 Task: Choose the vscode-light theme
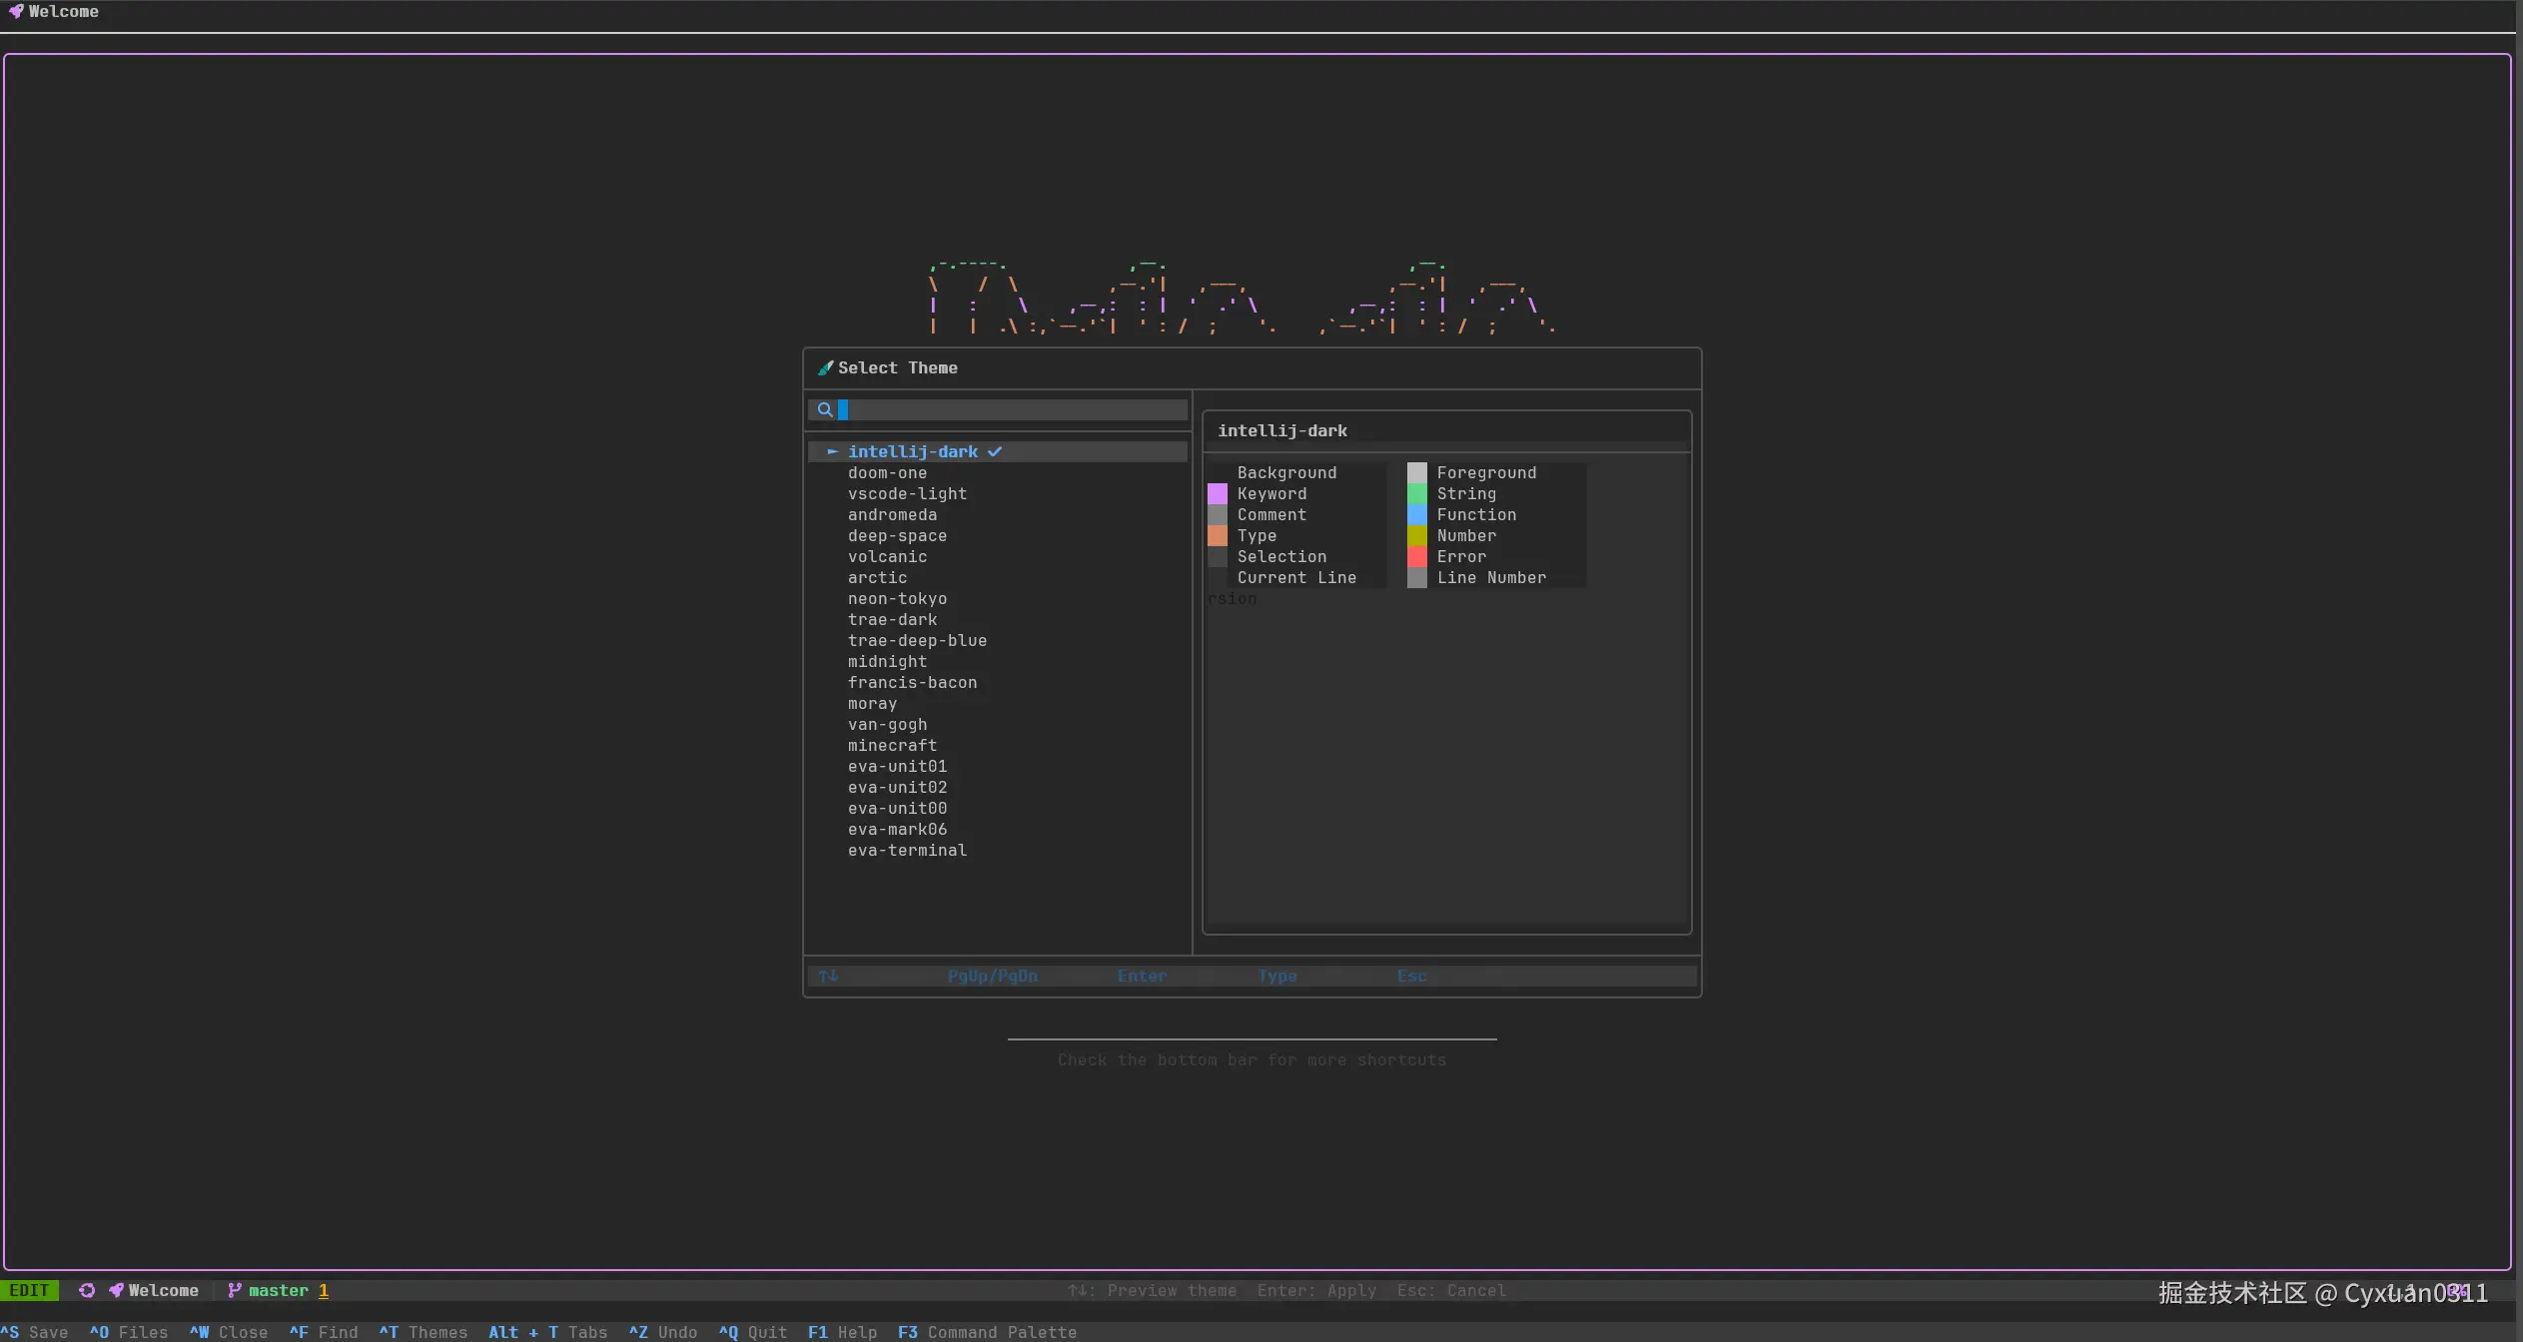[907, 494]
